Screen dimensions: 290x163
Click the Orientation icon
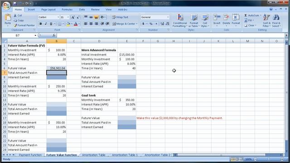[x=103, y=17]
